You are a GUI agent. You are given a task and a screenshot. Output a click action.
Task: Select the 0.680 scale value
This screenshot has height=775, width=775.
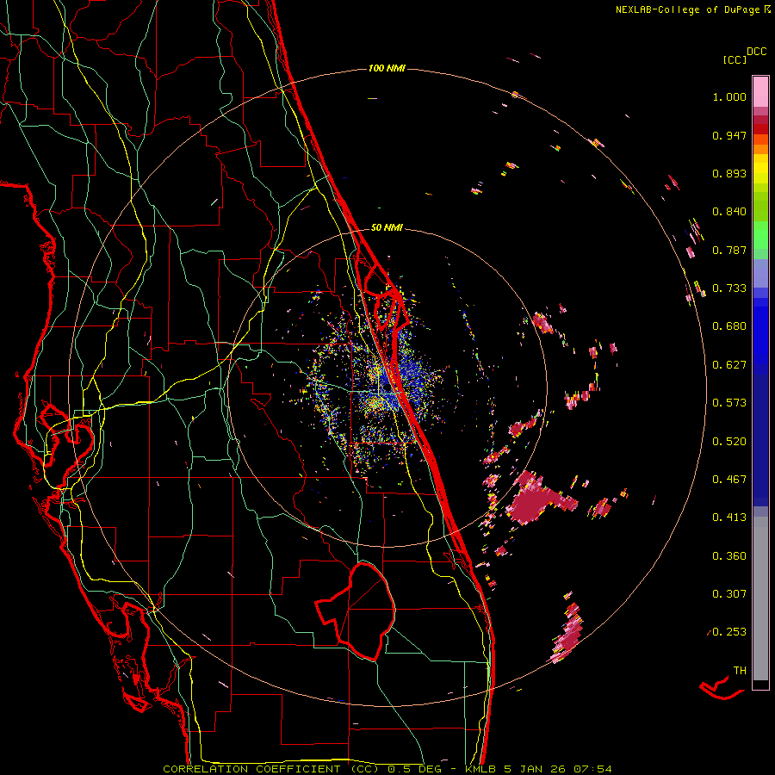point(729,326)
